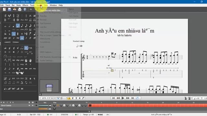The width and height of the screenshot is (207, 116).
Task: Select the sixteenth note duration
Action: [22, 26]
